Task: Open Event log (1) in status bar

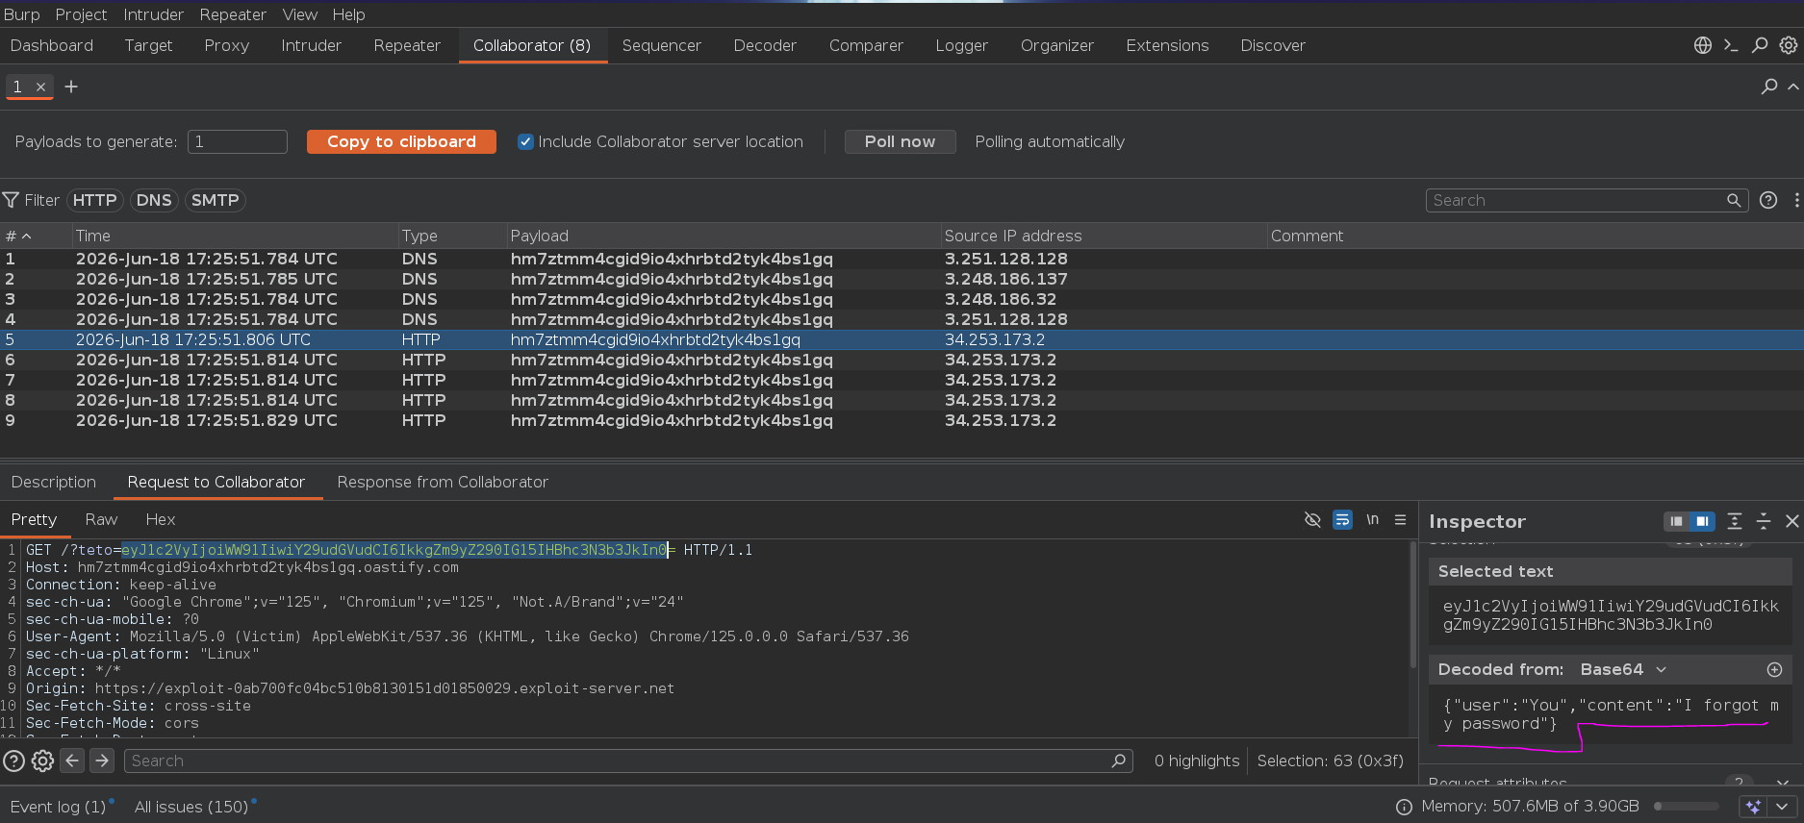Action: (x=58, y=807)
